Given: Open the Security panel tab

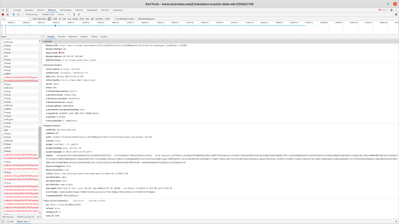Looking at the screenshot, I should pyautogui.click(x=105, y=10).
